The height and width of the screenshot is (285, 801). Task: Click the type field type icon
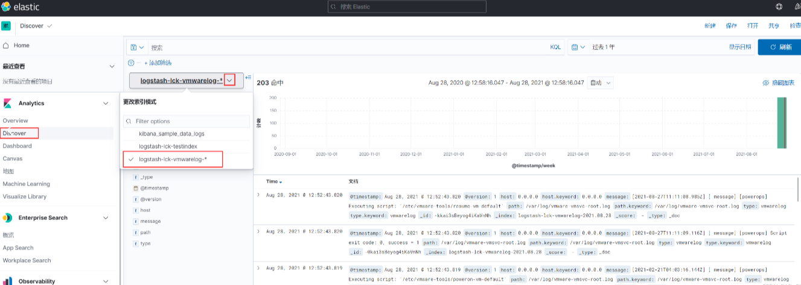point(136,243)
